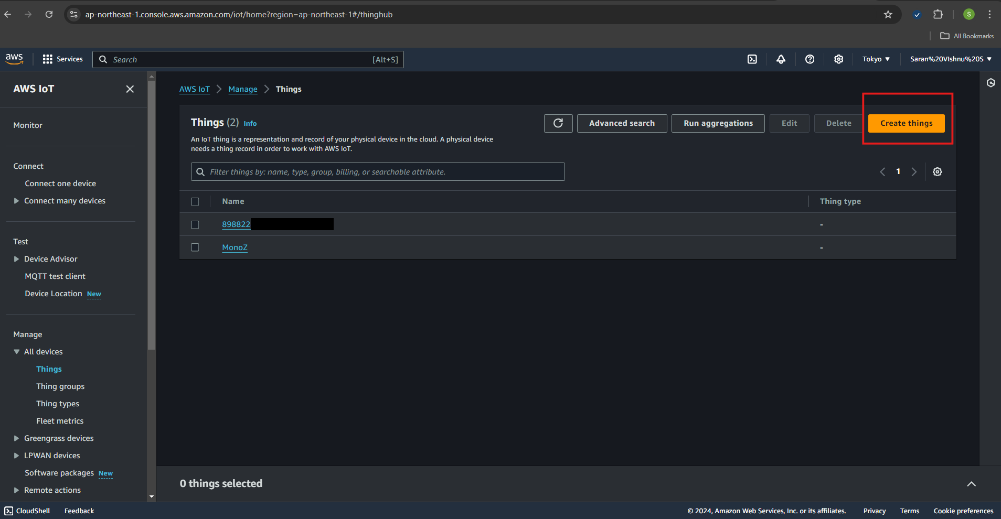
Task: Click the AWS logo home icon
Action: (x=14, y=59)
